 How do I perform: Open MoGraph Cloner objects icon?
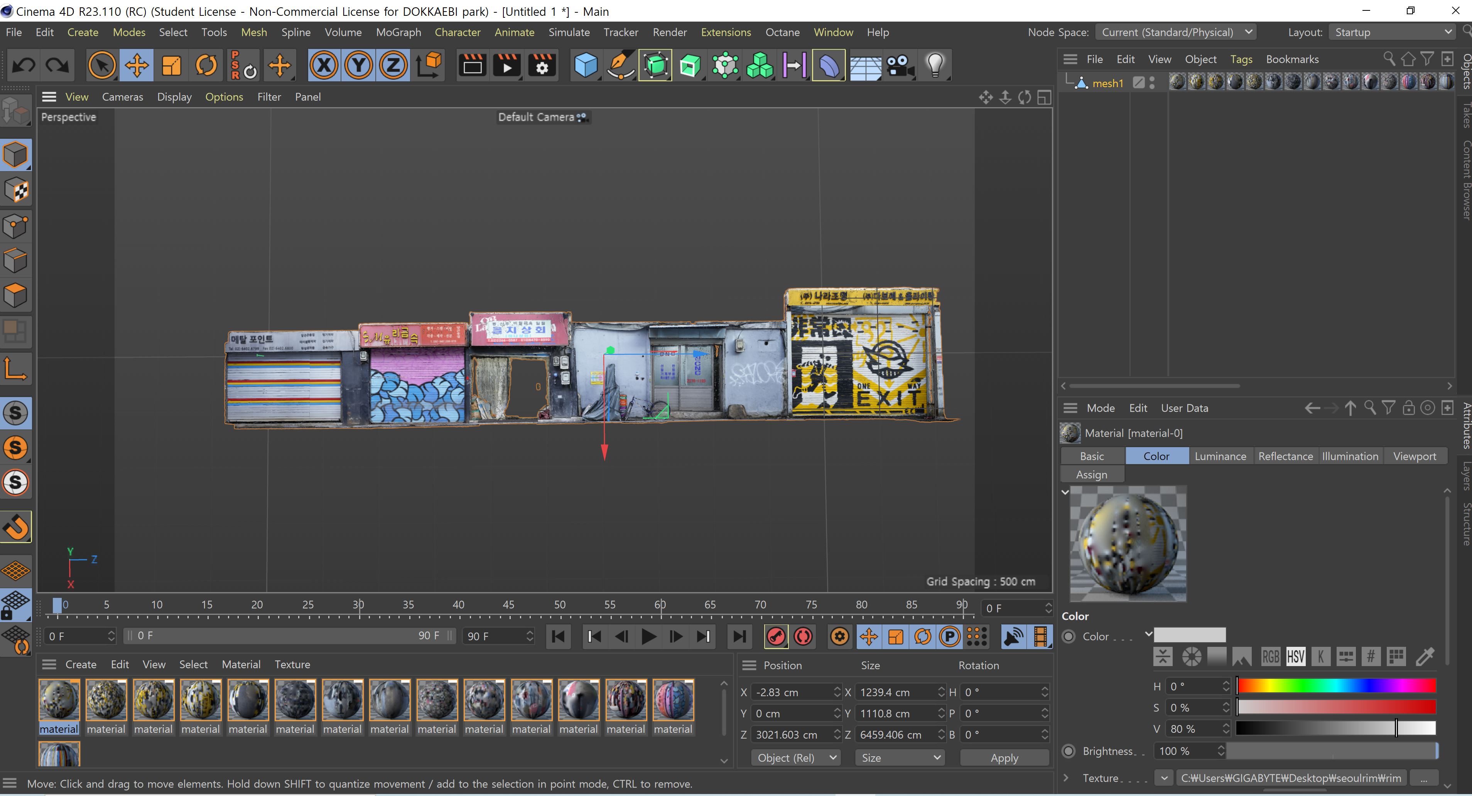[x=760, y=65]
